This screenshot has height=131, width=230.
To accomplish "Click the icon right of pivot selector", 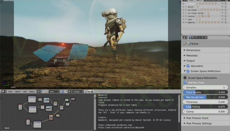I will [43, 91].
